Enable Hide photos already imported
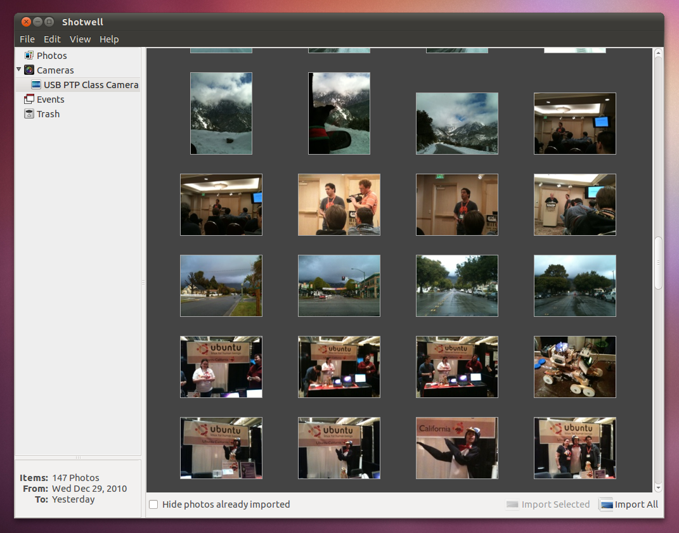 tap(153, 504)
